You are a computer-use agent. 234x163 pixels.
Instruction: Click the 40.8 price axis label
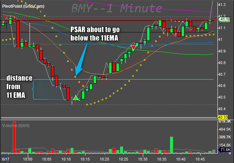(222, 63)
